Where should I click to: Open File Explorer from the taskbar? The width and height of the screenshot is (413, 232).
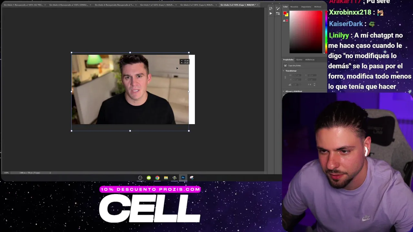pyautogui.click(x=166, y=178)
